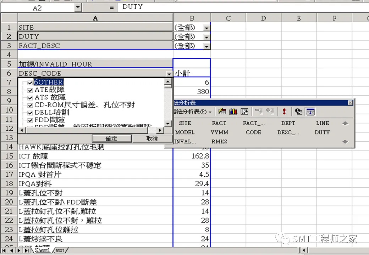The image size is (369, 255).
Task: Open the Chart Wizard colored bars icon
Action: 233,112
